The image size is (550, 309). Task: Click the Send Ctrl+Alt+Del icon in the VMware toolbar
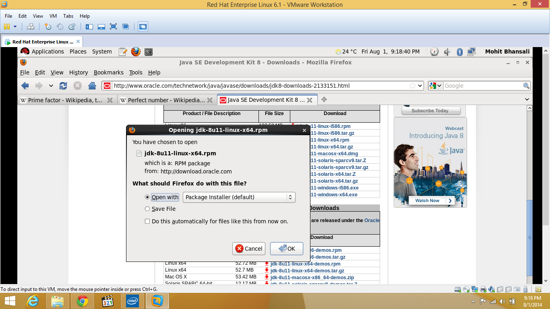coord(31,27)
